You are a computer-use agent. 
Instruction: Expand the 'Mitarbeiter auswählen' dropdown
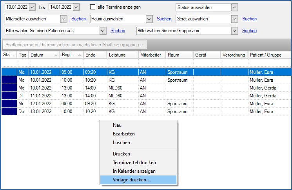click(63, 19)
